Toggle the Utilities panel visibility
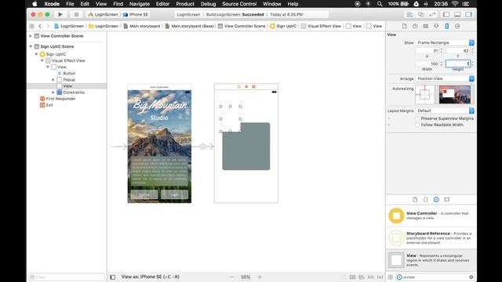The image size is (502, 282). pyautogui.click(x=469, y=14)
